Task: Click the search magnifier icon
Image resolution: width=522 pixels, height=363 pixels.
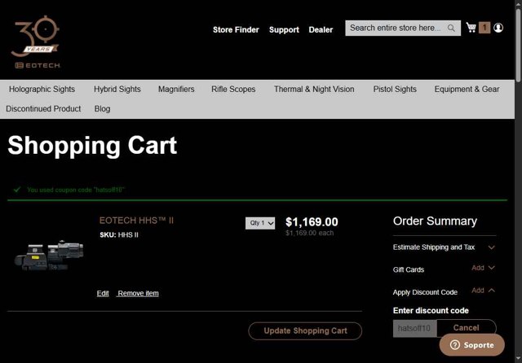Action: 451,28
